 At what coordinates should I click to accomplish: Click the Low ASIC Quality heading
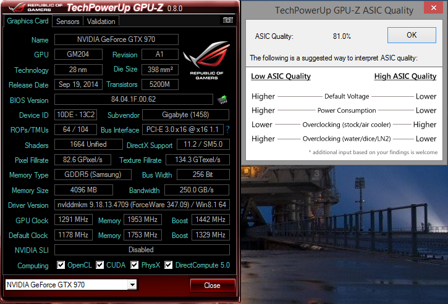(x=281, y=76)
